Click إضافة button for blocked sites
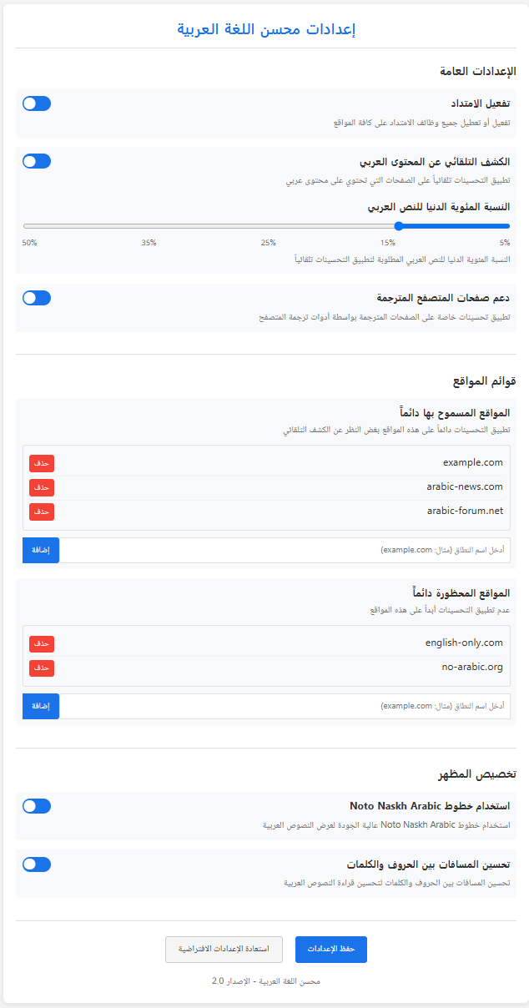Image resolution: width=529 pixels, height=1008 pixels. 41,706
